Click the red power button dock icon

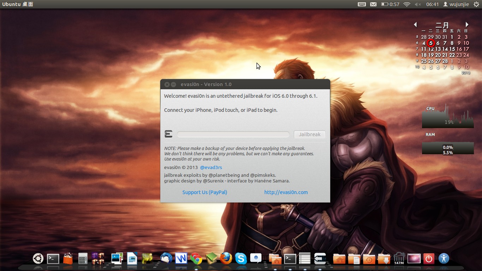click(429, 259)
